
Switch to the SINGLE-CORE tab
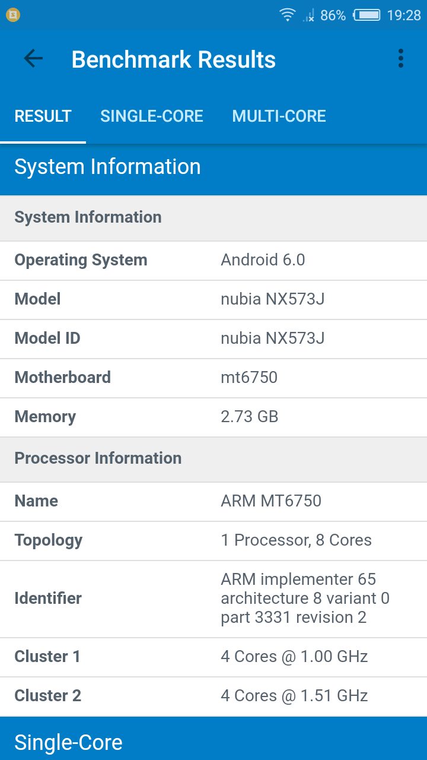tap(152, 116)
